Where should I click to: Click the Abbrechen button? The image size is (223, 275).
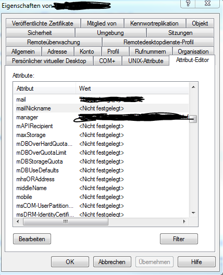click(112, 262)
